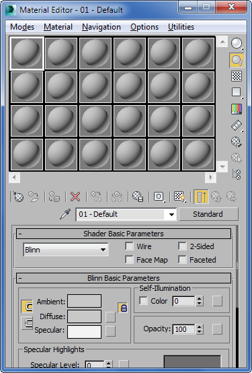Open the Utilities menu
Viewport: 252px width, 373px height.
[x=181, y=27]
